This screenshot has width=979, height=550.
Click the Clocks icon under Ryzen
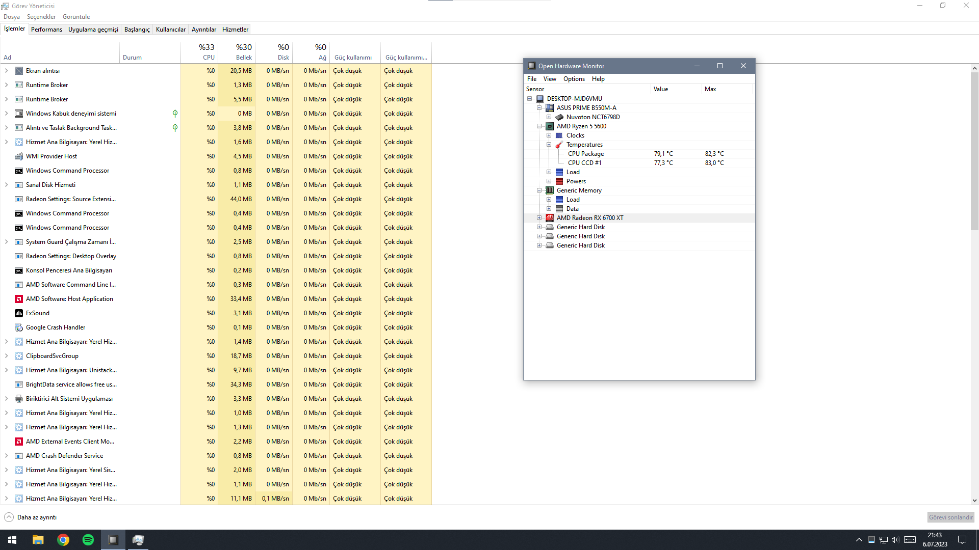(559, 135)
